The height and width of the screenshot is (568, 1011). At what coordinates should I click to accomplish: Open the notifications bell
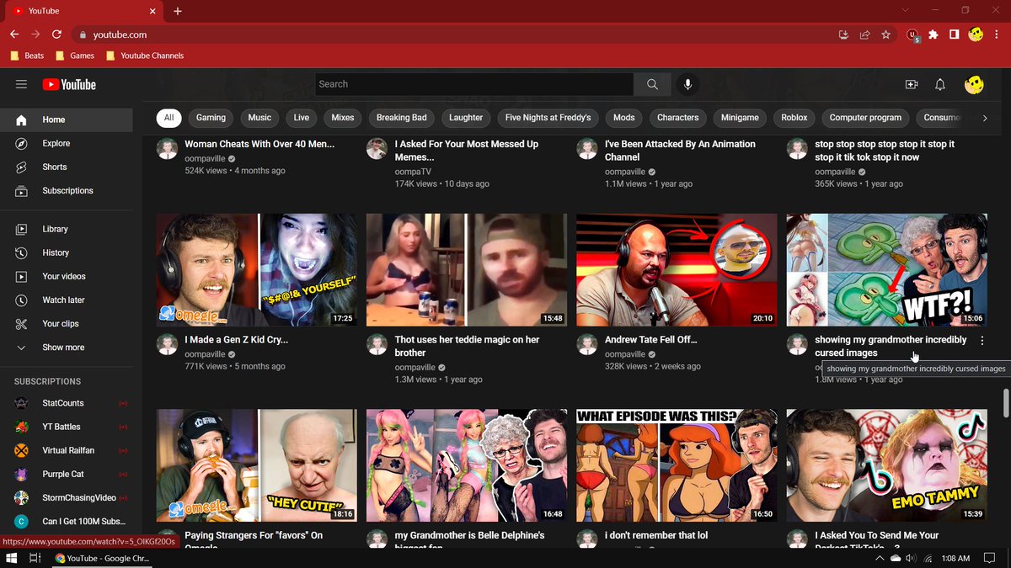pos(940,84)
